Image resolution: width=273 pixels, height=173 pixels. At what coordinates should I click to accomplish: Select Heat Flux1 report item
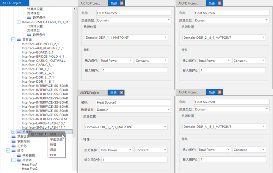[x=30, y=164]
